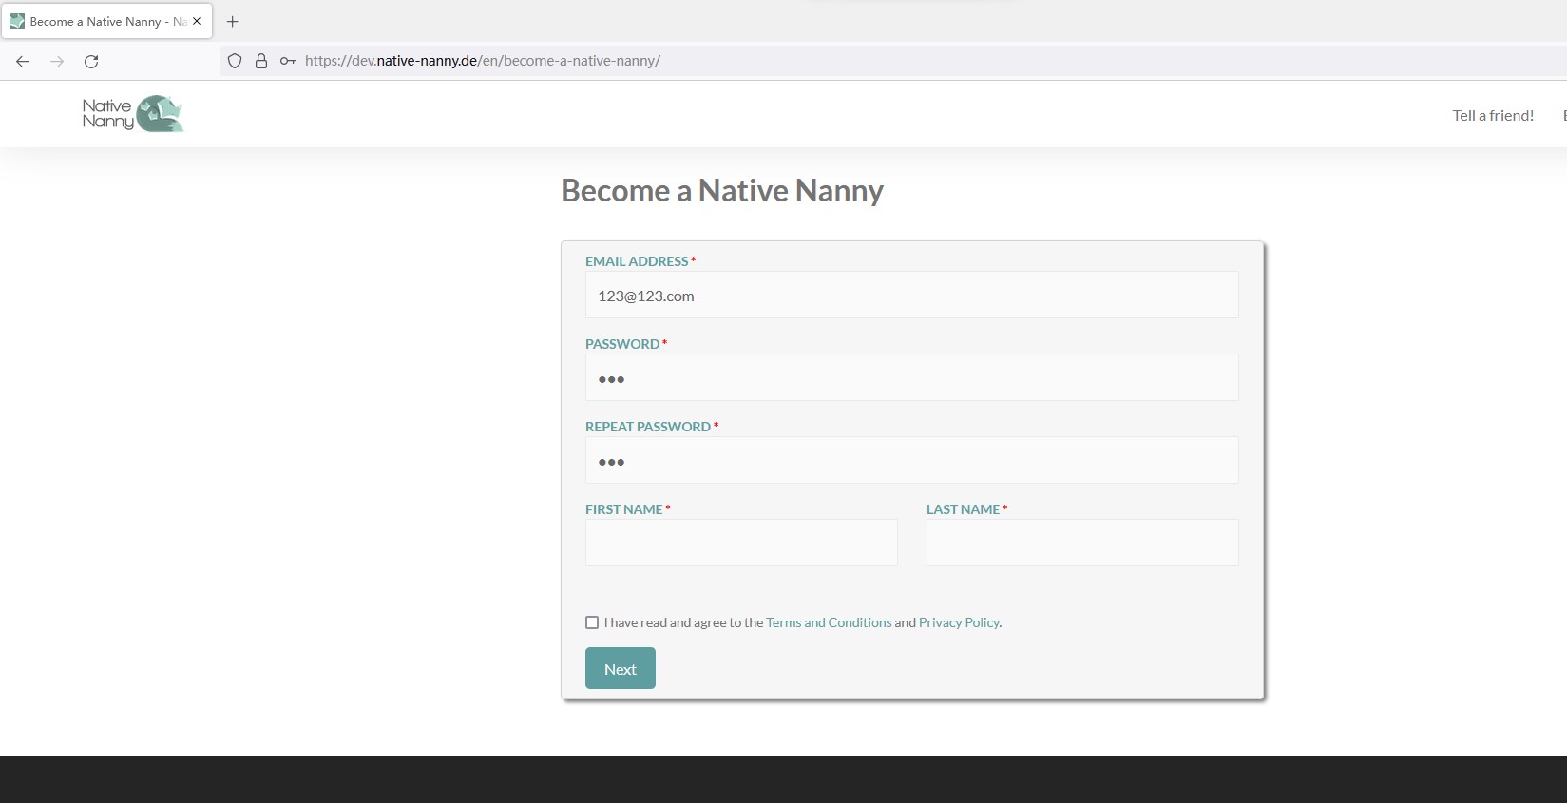Click the REPEAT PASSWORD label
Viewport: 1567px width, 803px height.
[648, 427]
